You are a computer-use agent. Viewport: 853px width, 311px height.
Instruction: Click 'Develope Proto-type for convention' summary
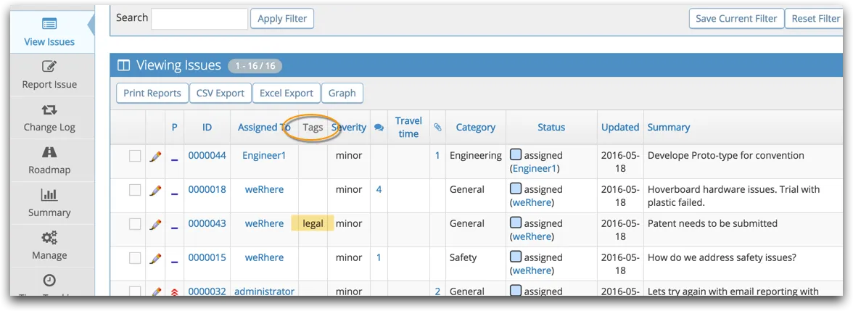tap(725, 155)
